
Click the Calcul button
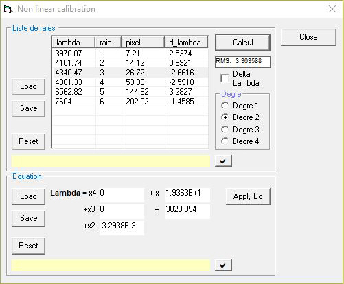[x=242, y=43]
